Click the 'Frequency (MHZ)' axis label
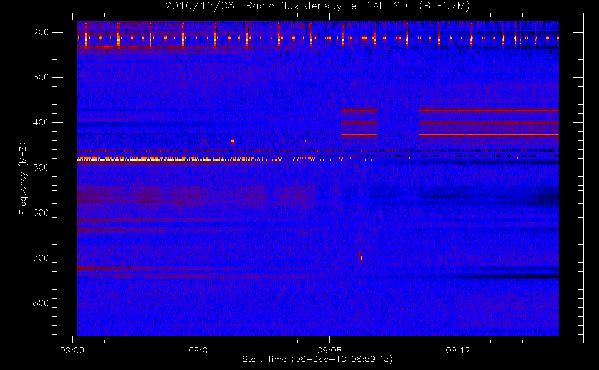Screen dimensions: 599x370 pos(23,178)
